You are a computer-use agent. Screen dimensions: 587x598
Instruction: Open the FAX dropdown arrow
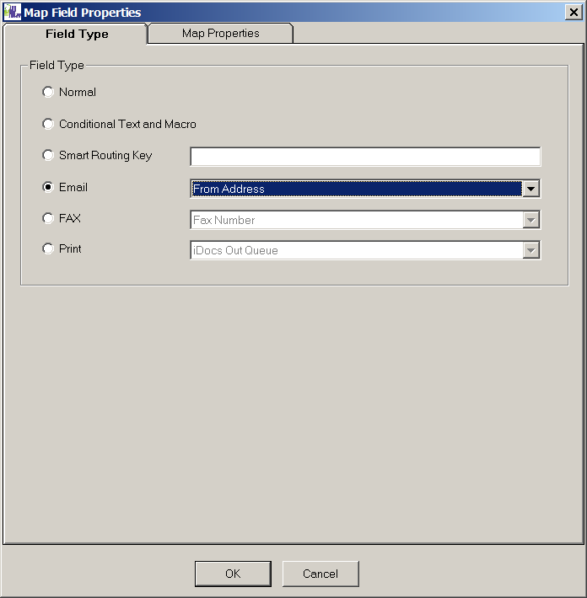click(x=530, y=220)
